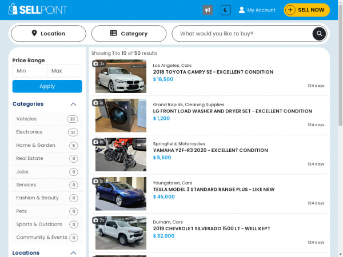Open the Location selector
Image resolution: width=343 pixels, height=257 pixels.
[x=49, y=34]
